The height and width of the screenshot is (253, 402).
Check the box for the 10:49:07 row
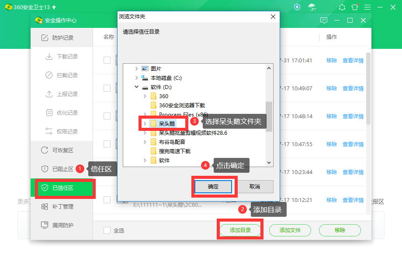click(107, 88)
